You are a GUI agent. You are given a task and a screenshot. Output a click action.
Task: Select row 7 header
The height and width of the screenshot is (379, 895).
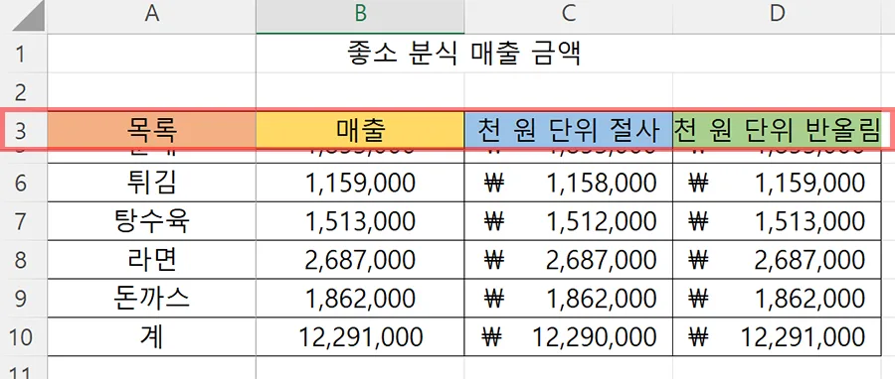(23, 221)
